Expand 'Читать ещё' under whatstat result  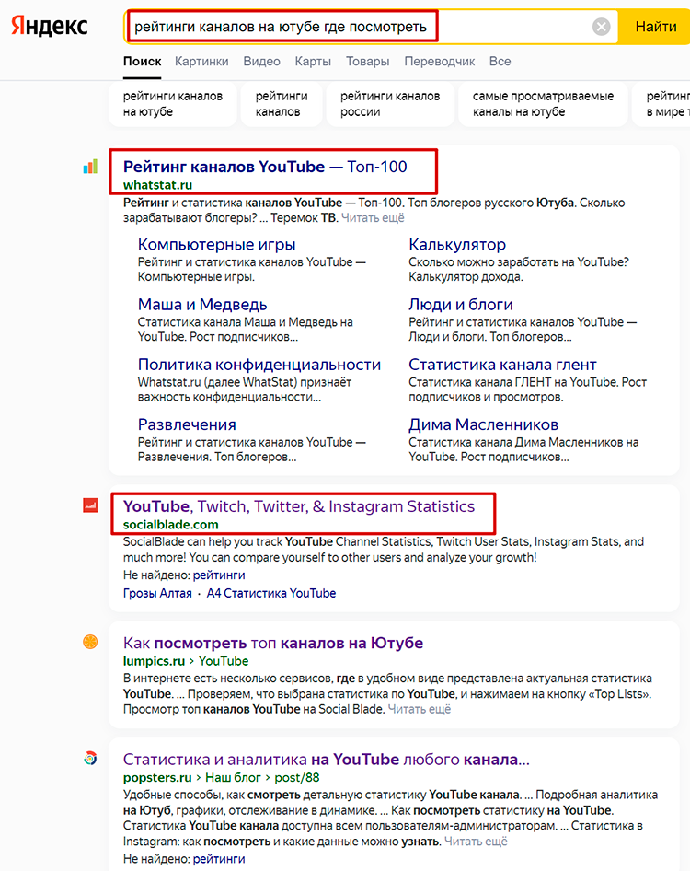(373, 217)
